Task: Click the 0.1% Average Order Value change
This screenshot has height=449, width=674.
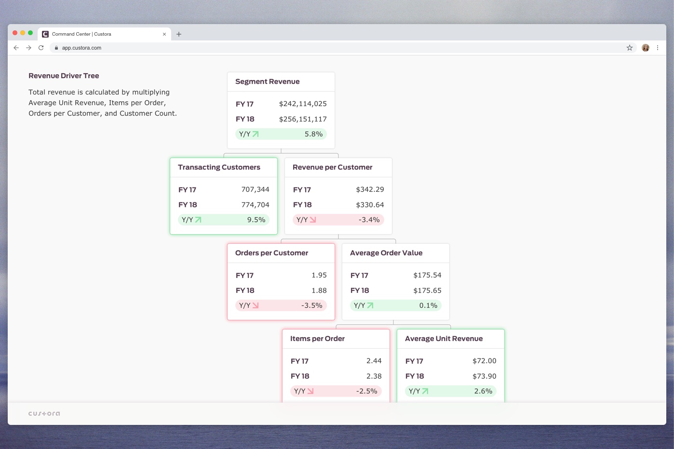Action: click(428, 305)
